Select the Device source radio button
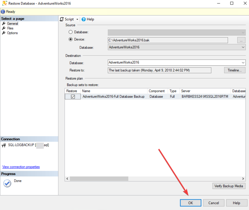This screenshot has height=210, width=249. click(70, 39)
